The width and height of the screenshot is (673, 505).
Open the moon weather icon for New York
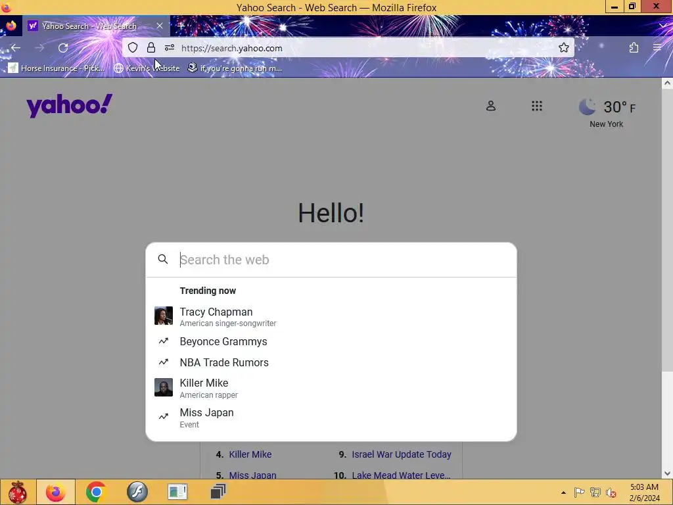(587, 107)
